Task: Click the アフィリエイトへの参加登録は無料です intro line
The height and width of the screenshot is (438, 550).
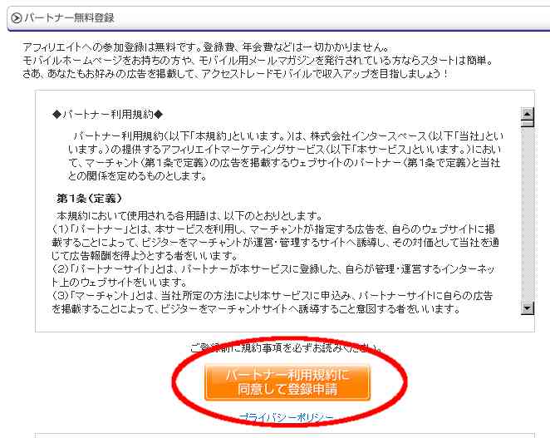Action: point(206,47)
